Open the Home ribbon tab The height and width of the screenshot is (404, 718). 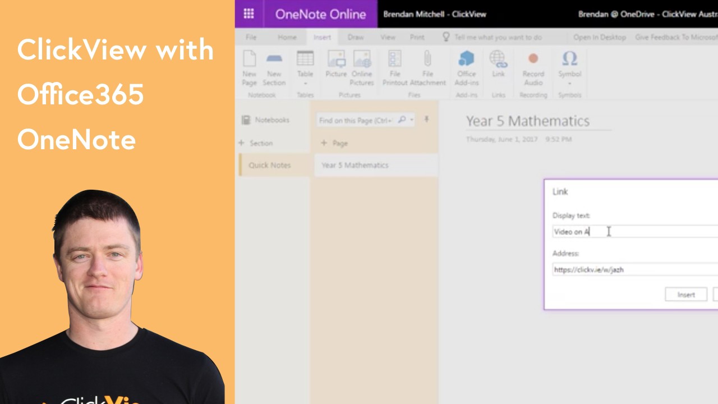pos(287,37)
